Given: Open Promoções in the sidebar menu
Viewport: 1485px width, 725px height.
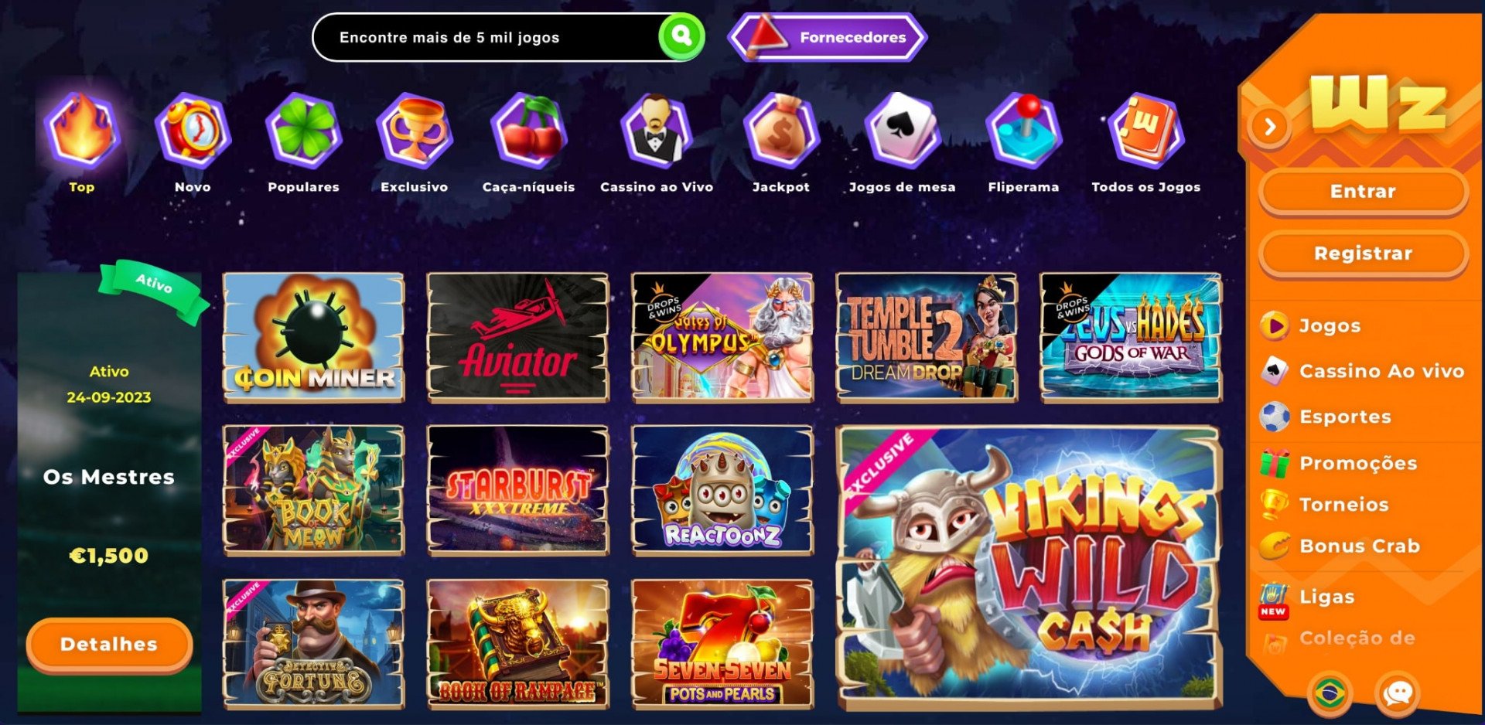Looking at the screenshot, I should pyautogui.click(x=1358, y=463).
